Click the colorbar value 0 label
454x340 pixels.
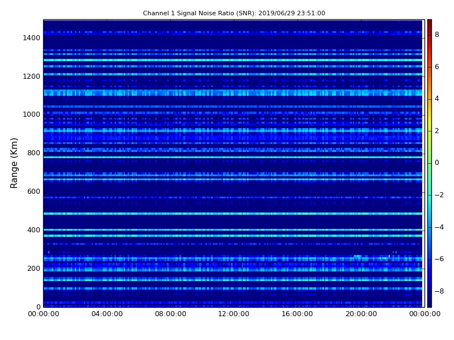437,163
